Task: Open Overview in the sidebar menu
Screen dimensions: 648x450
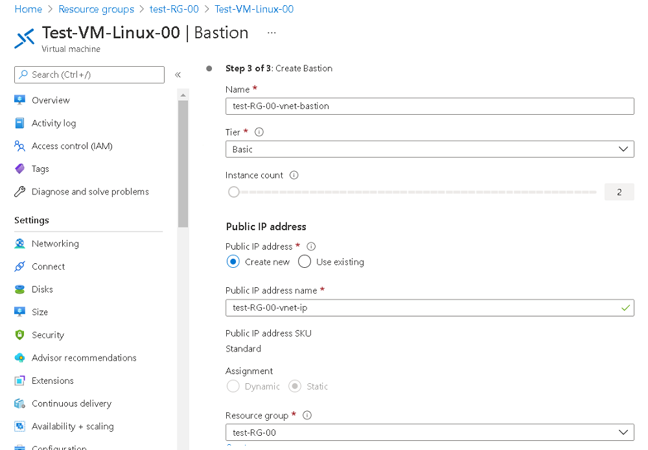Action: 51,100
